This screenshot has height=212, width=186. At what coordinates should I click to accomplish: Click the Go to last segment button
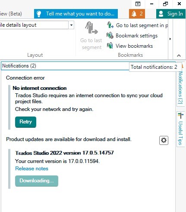[91, 36]
